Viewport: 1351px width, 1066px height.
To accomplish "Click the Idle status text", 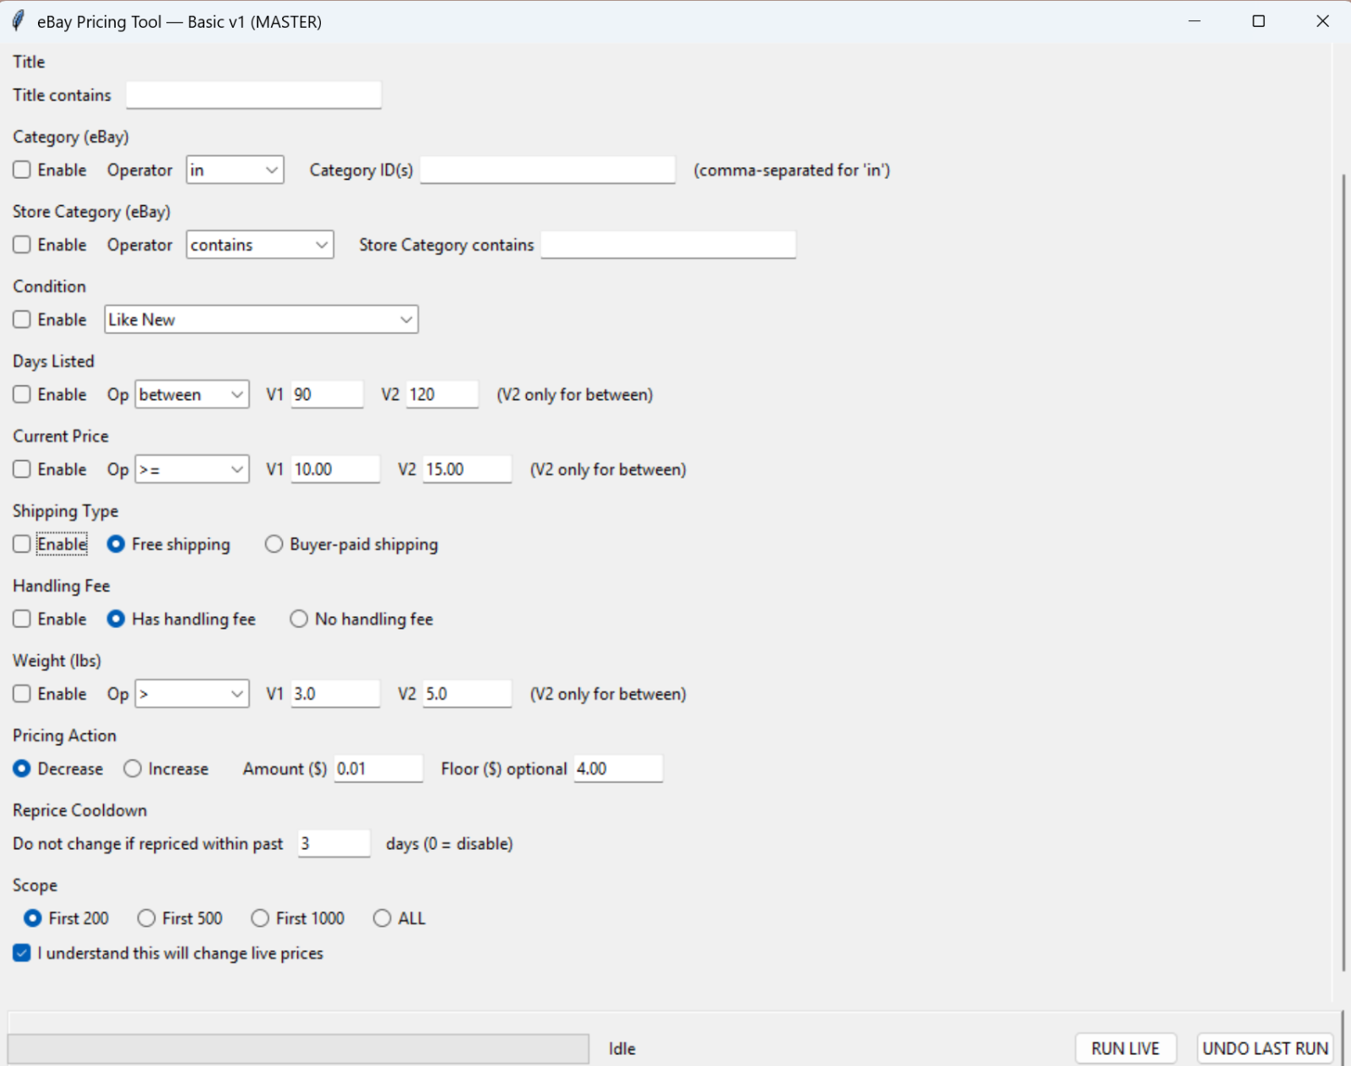I will coord(622,1049).
